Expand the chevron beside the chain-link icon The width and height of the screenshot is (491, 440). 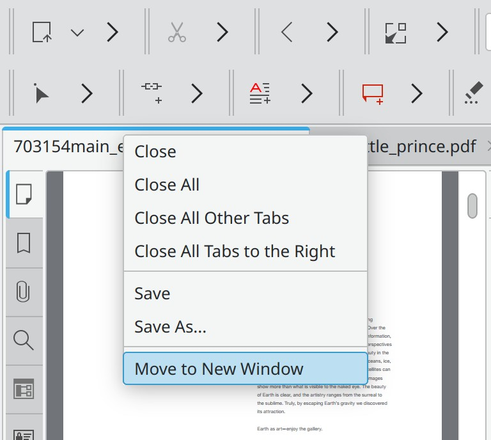coord(197,93)
